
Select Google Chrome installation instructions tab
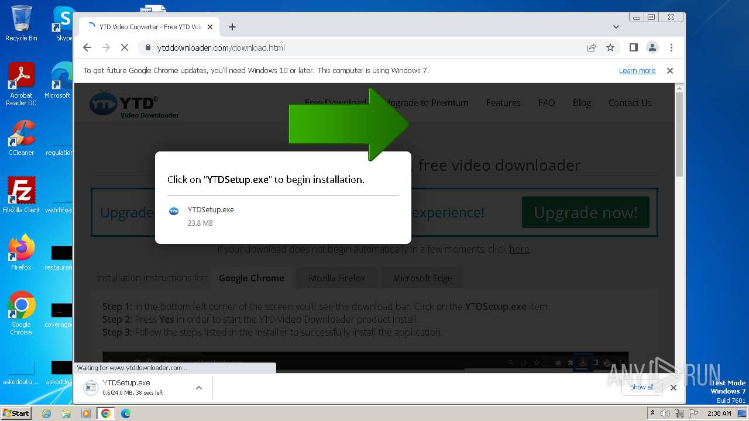coord(252,278)
